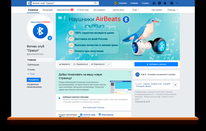Click the camera icon on the cover
The image size is (206, 131).
[x=60, y=18]
